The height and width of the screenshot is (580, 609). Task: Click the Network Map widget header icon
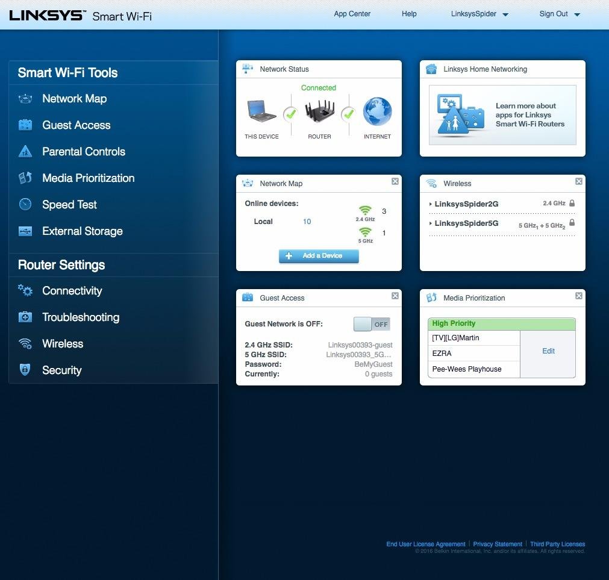click(x=248, y=183)
